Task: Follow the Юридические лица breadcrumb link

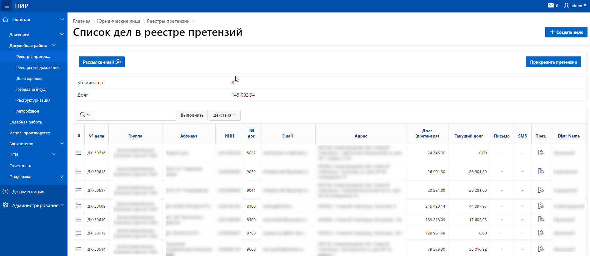Action: (x=119, y=21)
